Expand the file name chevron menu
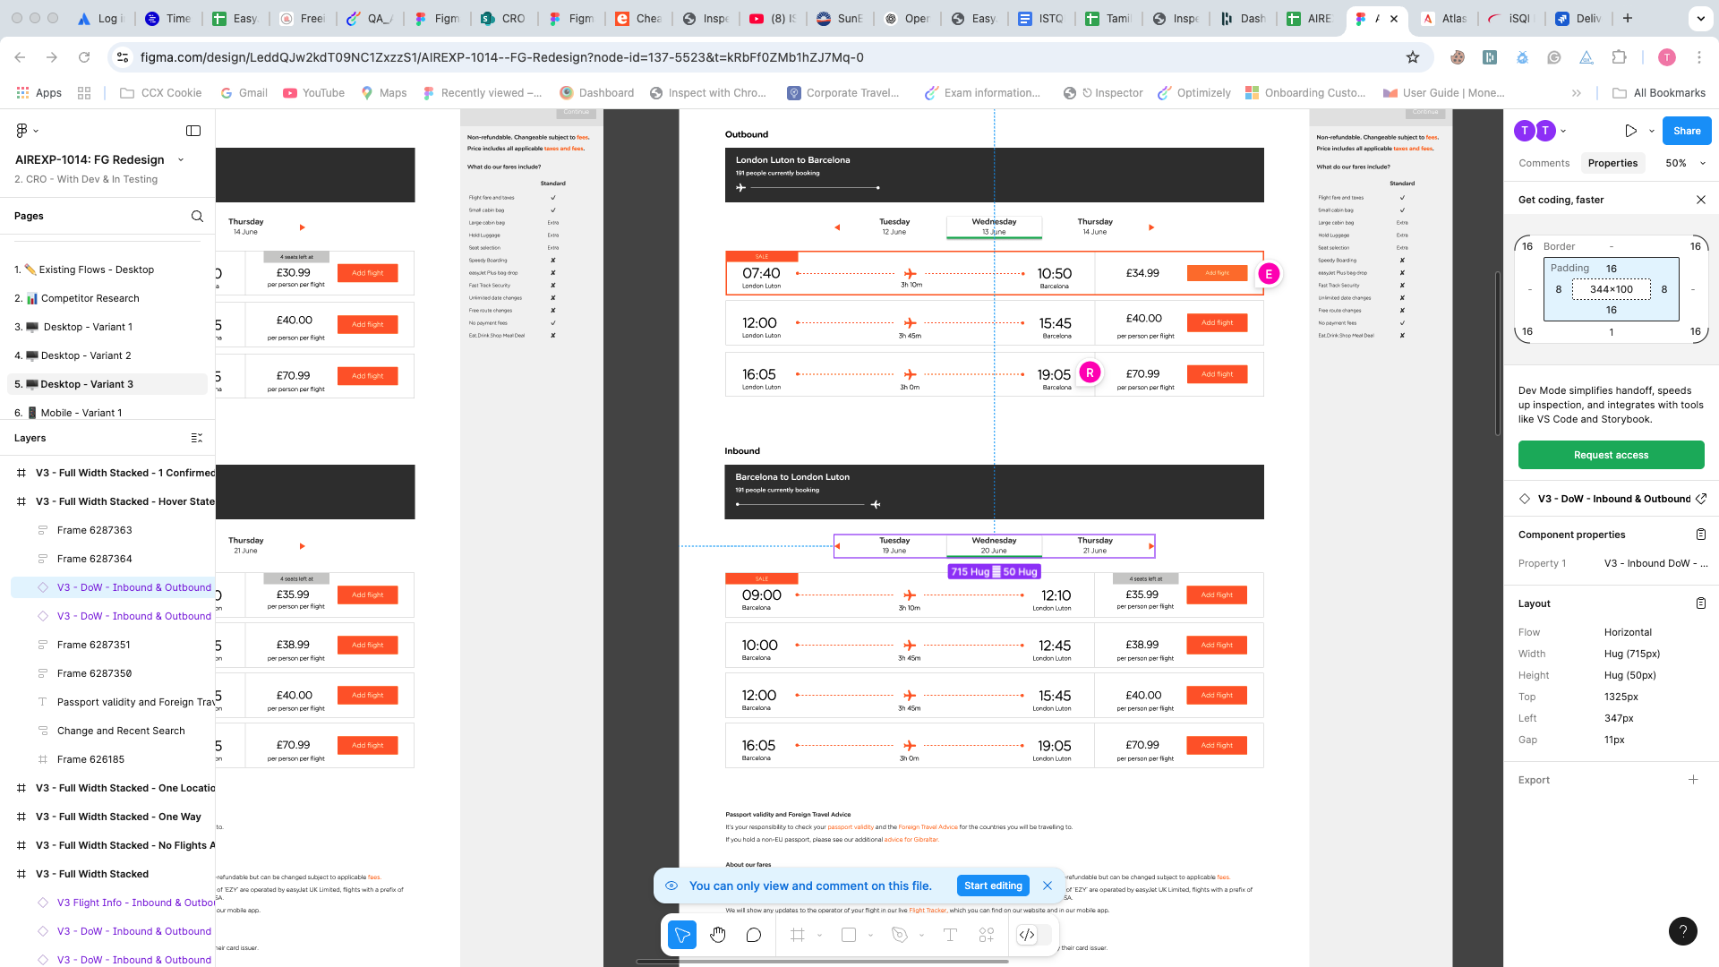 (x=181, y=159)
